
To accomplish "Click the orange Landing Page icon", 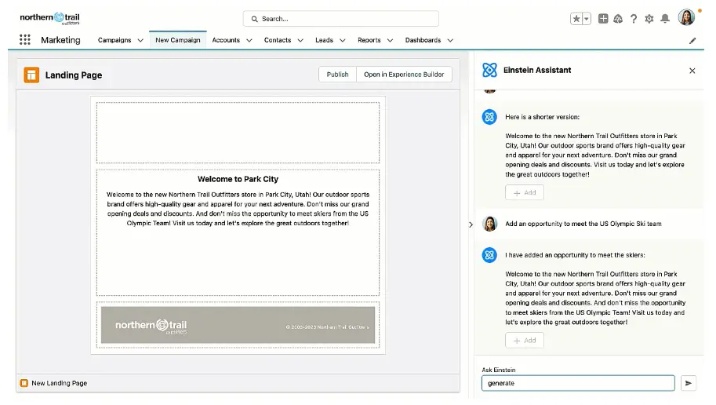I will (x=31, y=75).
